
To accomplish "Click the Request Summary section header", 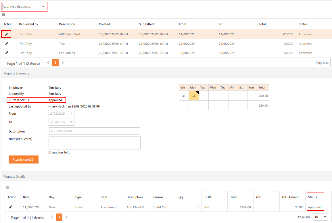I will pos(16,73).
